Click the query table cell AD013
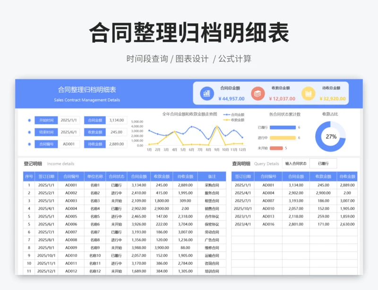This screenshot has width=378, height=290. click(x=268, y=216)
